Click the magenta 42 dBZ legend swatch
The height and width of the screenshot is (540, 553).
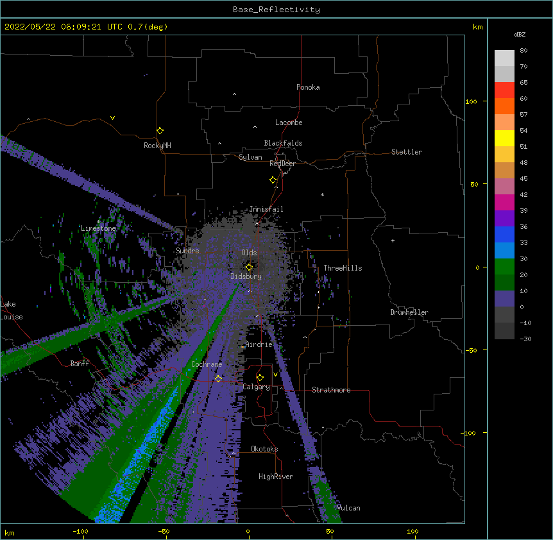[504, 202]
